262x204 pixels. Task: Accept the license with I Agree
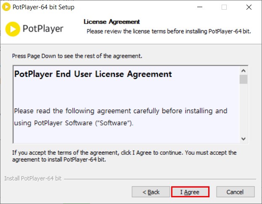coord(190,192)
